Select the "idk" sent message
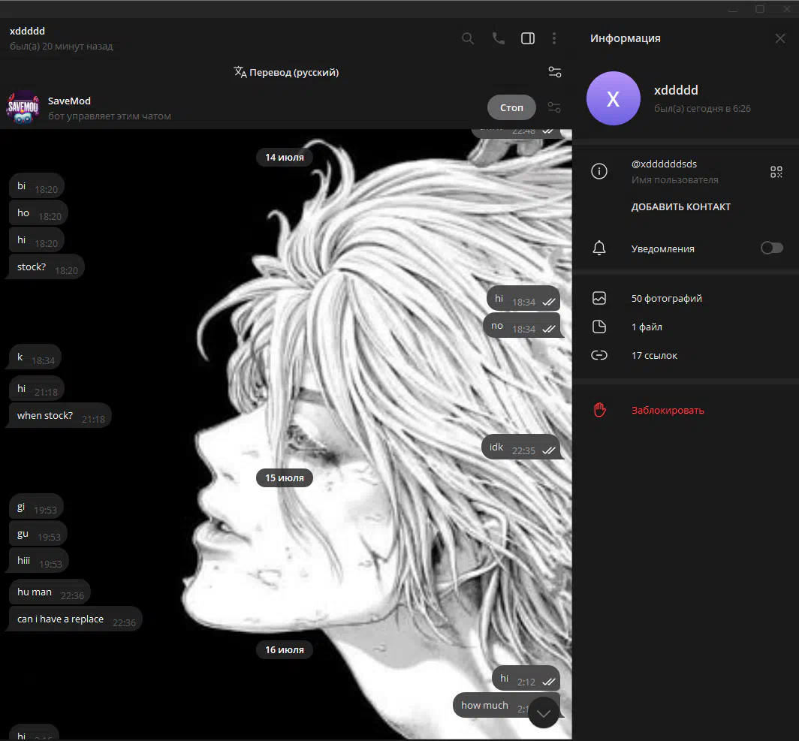Viewport: 799px width, 741px height. tap(521, 447)
